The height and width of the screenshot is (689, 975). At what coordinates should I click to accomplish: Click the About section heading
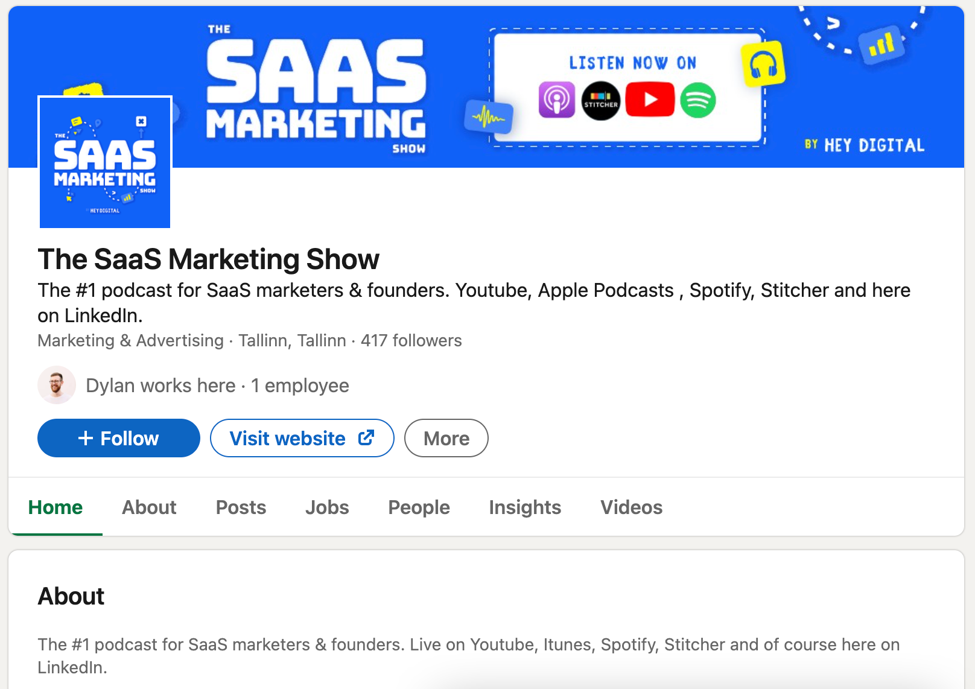[71, 596]
